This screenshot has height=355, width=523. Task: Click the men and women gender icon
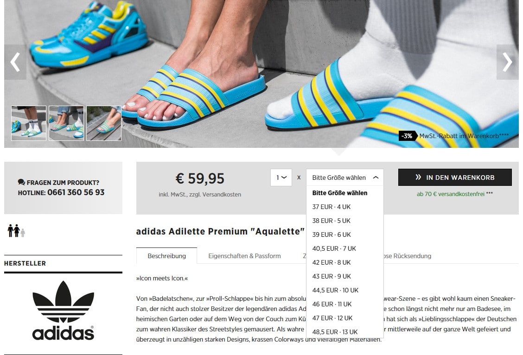coord(16,231)
